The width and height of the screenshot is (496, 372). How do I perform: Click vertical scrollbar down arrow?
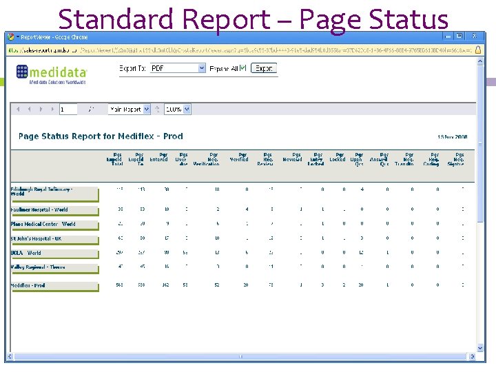pos(480,348)
